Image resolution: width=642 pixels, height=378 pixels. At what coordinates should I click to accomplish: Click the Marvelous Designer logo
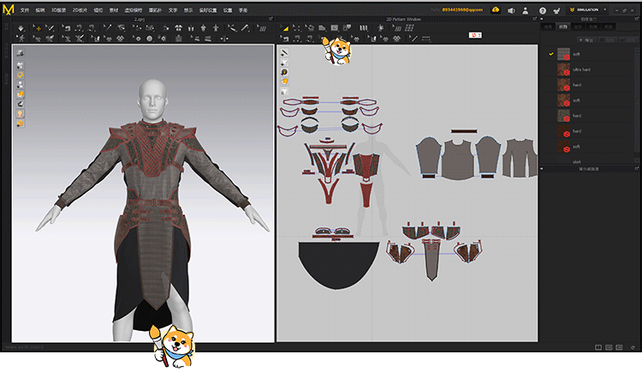(x=9, y=9)
